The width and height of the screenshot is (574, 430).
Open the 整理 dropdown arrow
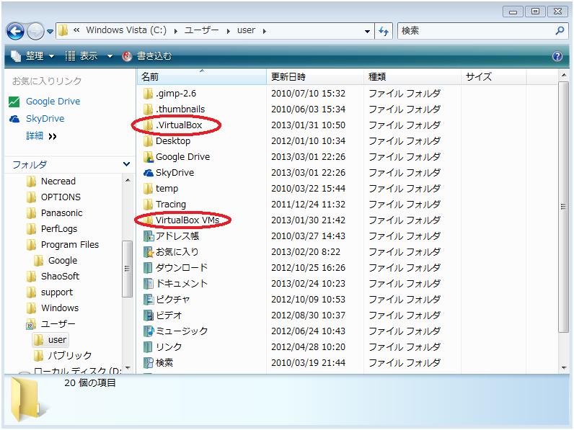pyautogui.click(x=52, y=56)
